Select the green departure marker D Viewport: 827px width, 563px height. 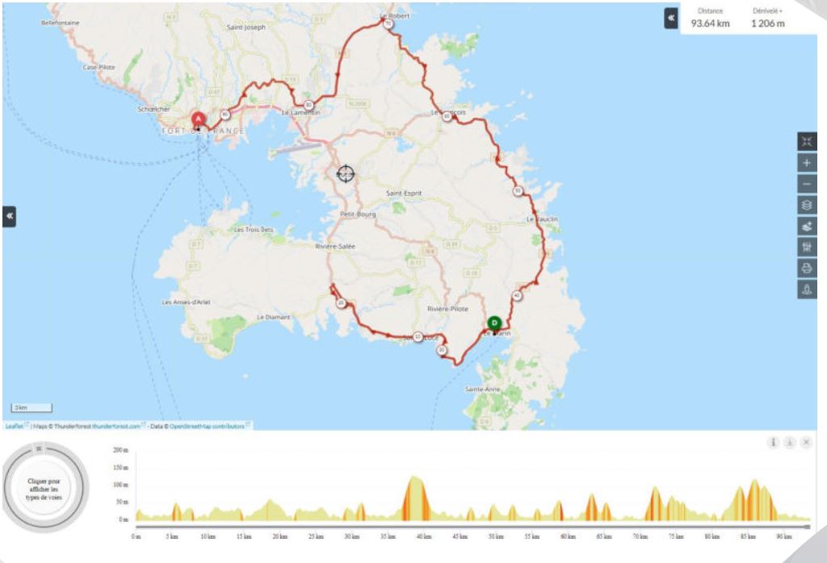(x=494, y=324)
